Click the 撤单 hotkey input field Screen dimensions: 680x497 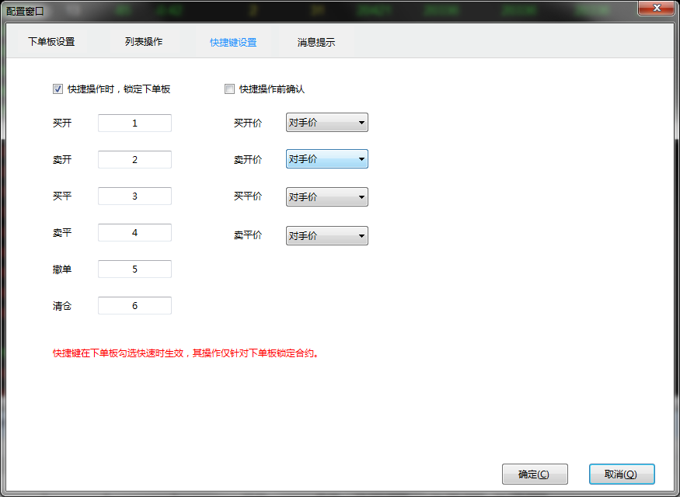pyautogui.click(x=134, y=269)
